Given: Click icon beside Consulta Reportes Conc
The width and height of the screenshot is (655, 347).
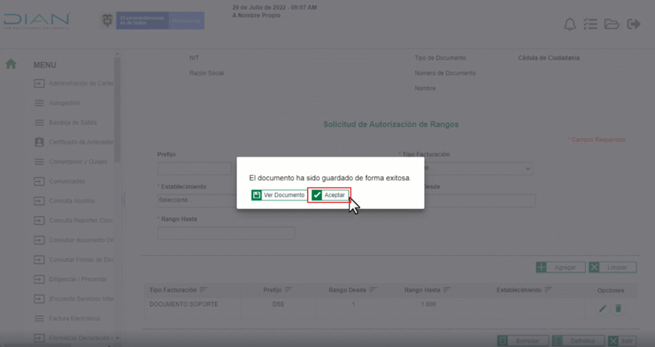Looking at the screenshot, I should point(39,220).
